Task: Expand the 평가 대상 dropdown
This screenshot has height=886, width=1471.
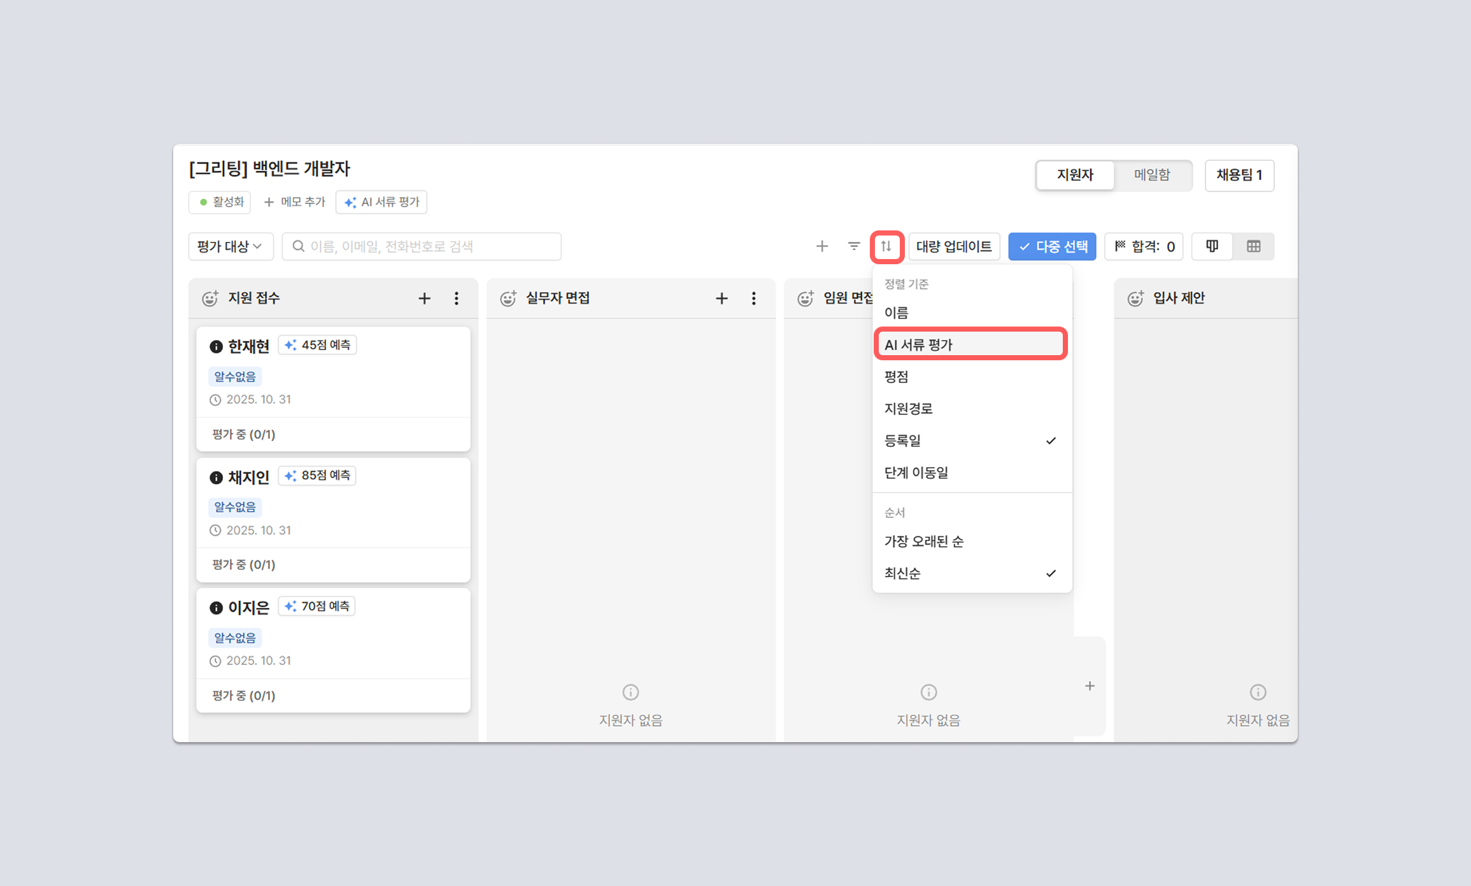Action: 230,246
